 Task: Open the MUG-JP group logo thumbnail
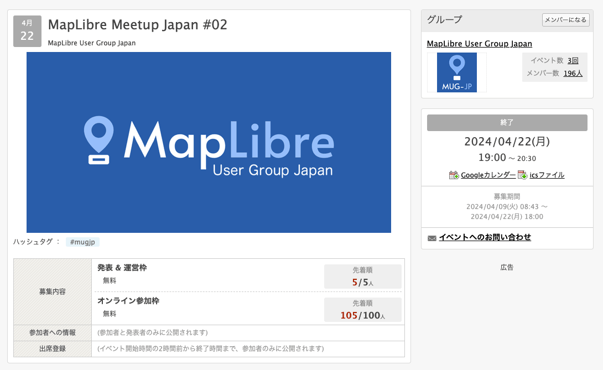point(457,72)
